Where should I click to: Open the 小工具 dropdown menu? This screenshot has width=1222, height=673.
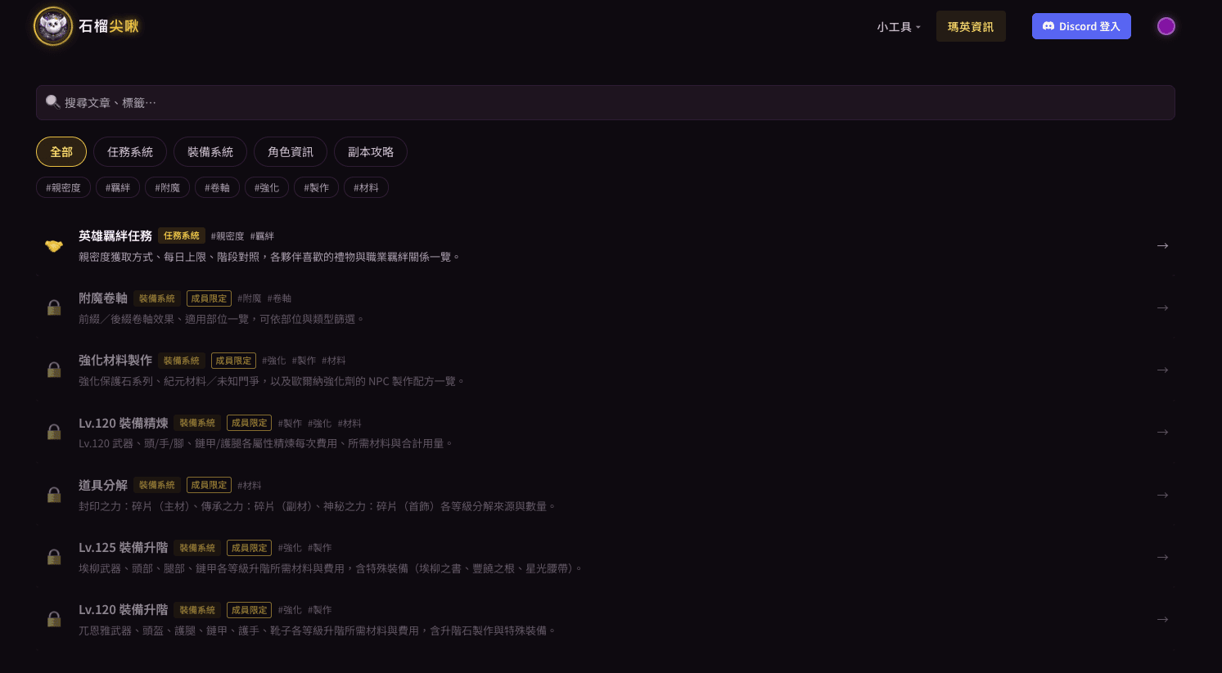[899, 27]
